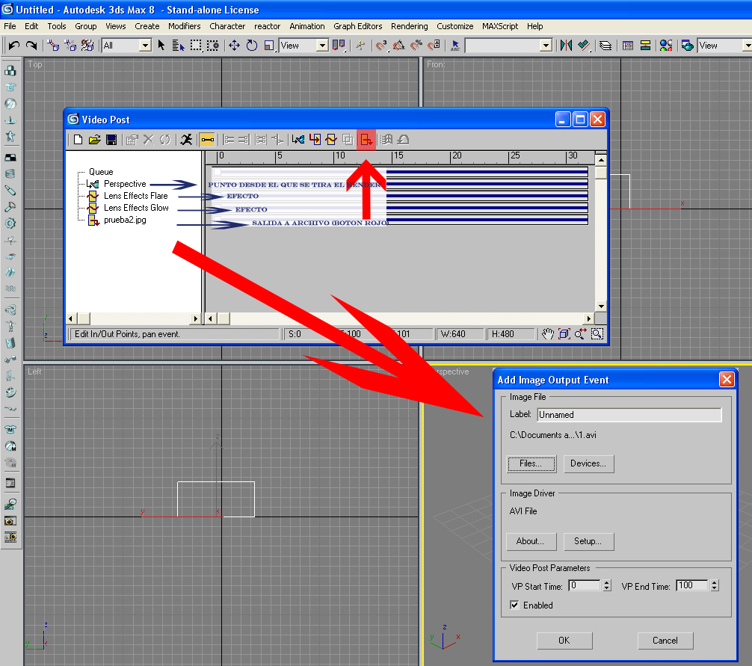Click Video Post vertical scroll down arrow

pos(600,306)
